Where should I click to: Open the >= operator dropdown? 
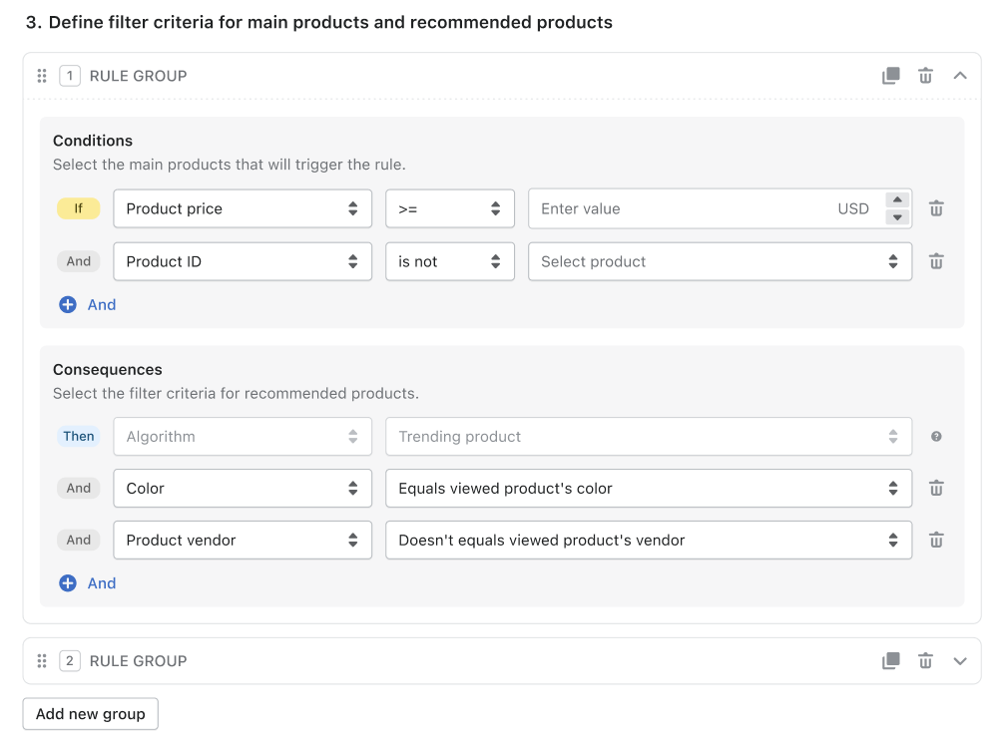tap(449, 208)
